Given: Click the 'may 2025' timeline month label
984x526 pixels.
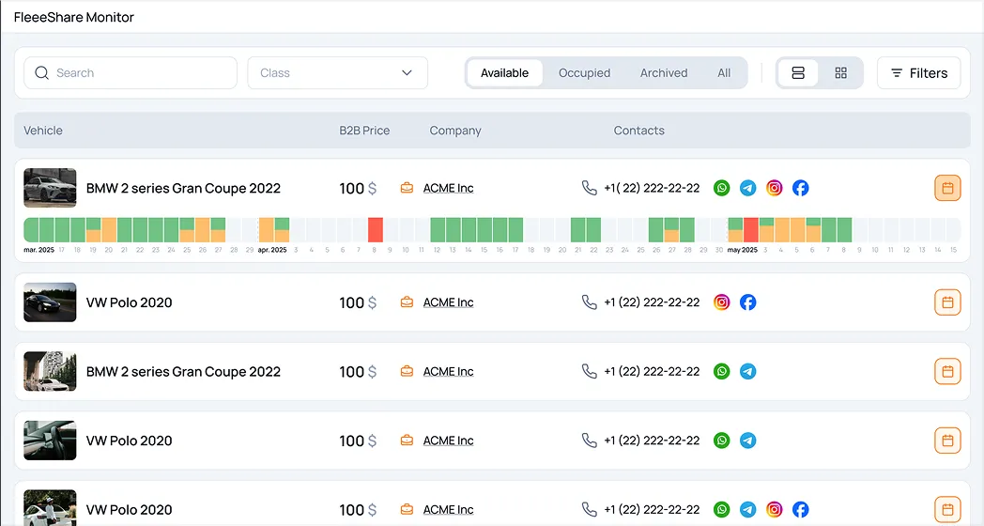Looking at the screenshot, I should pos(743,250).
